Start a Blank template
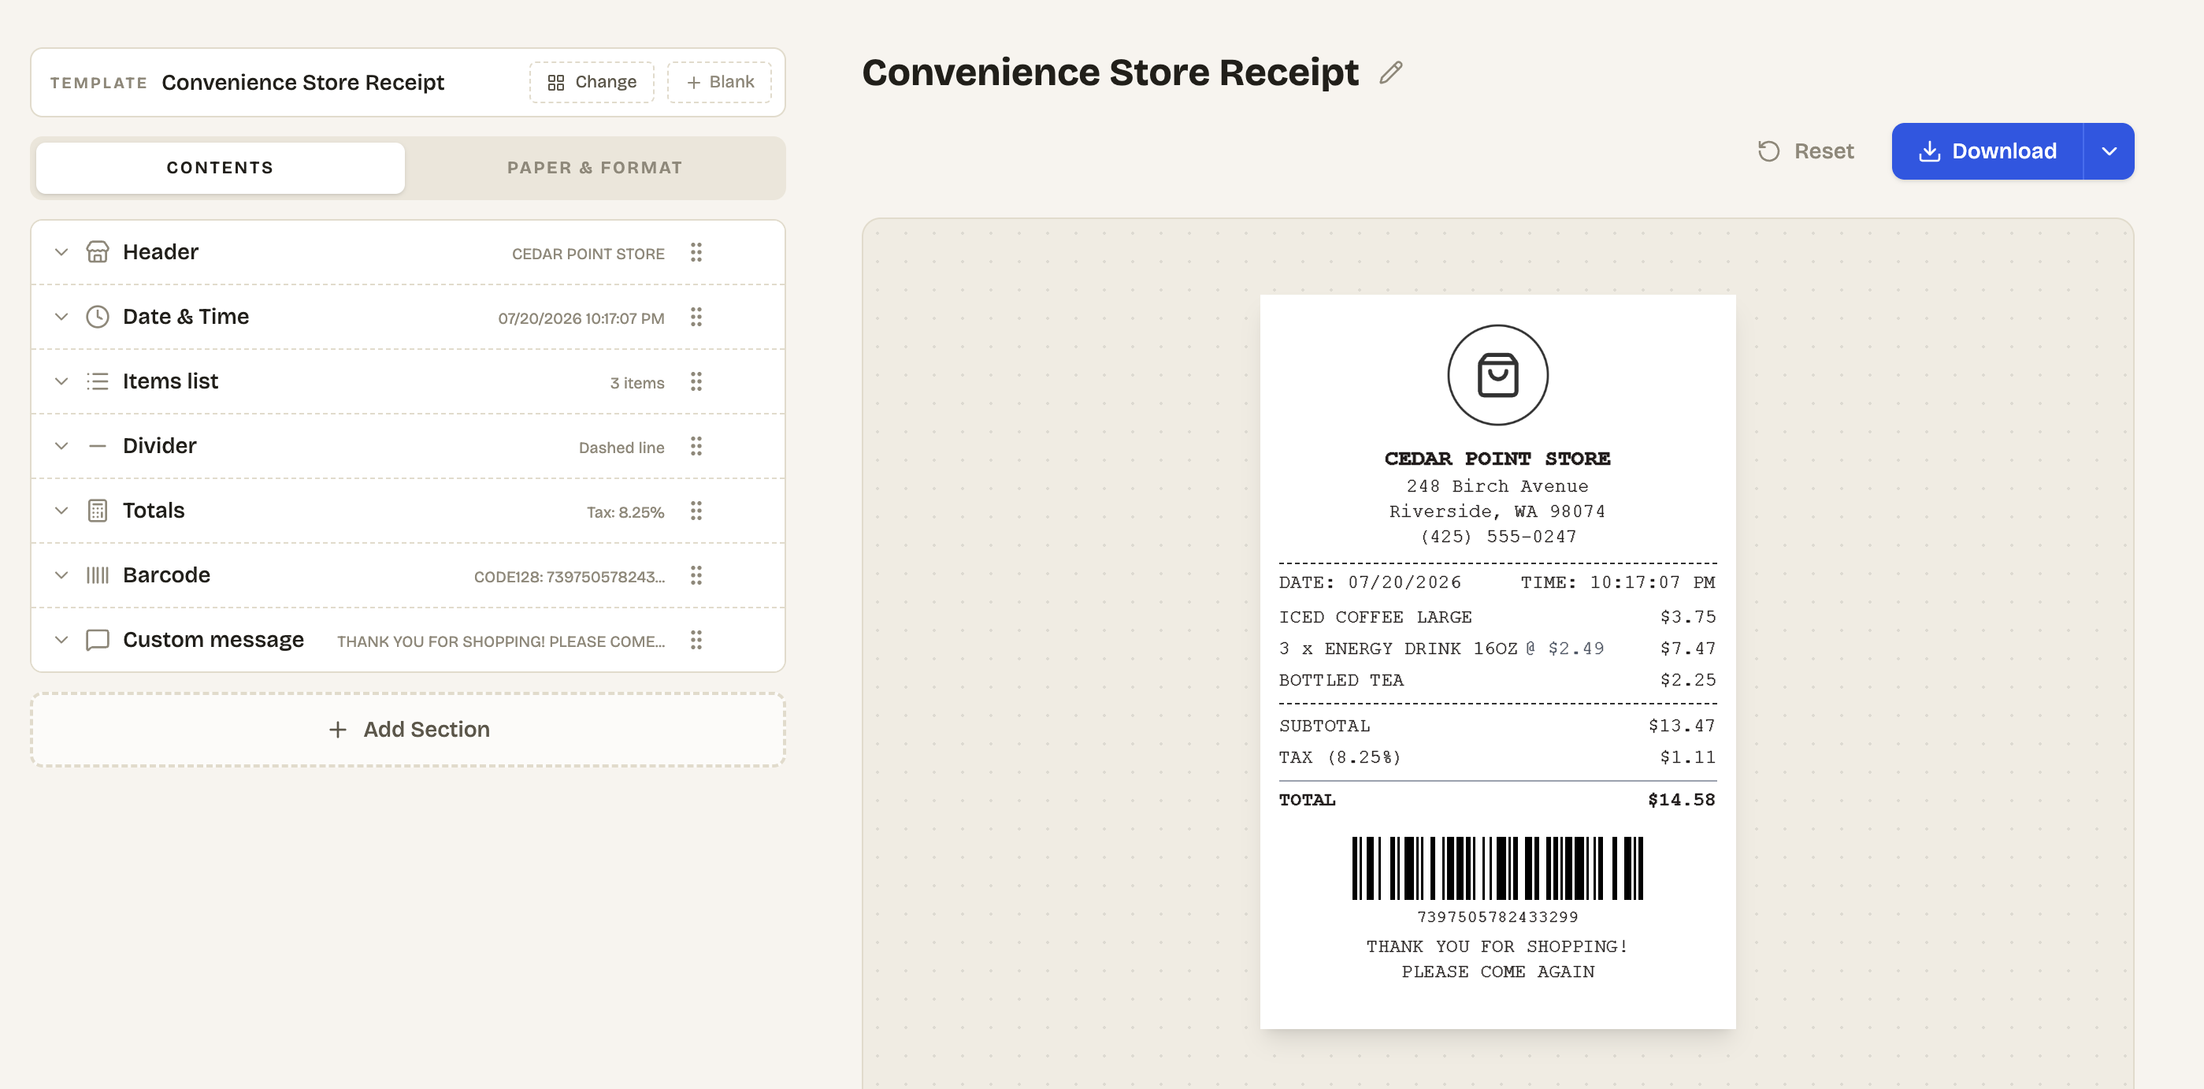This screenshot has height=1089, width=2204. point(719,82)
